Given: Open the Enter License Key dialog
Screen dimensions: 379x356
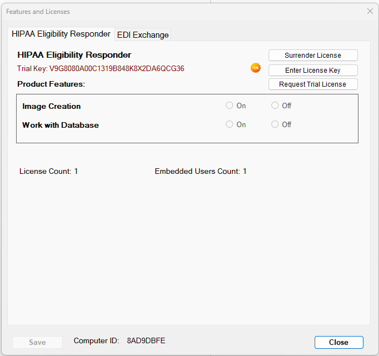Looking at the screenshot, I should pos(313,71).
